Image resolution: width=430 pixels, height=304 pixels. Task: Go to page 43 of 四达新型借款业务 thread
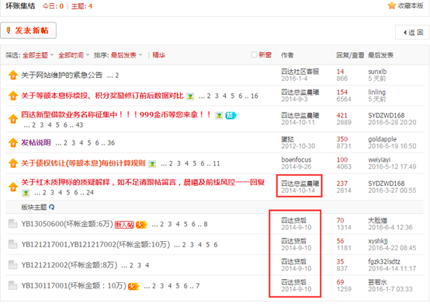(x=79, y=125)
